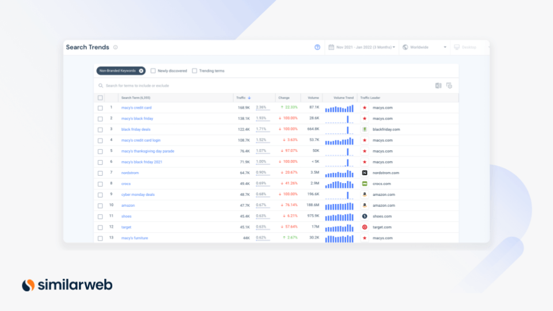553x311 pixels.
Task: Click the Target logo icon in row 12
Action: 365,227
